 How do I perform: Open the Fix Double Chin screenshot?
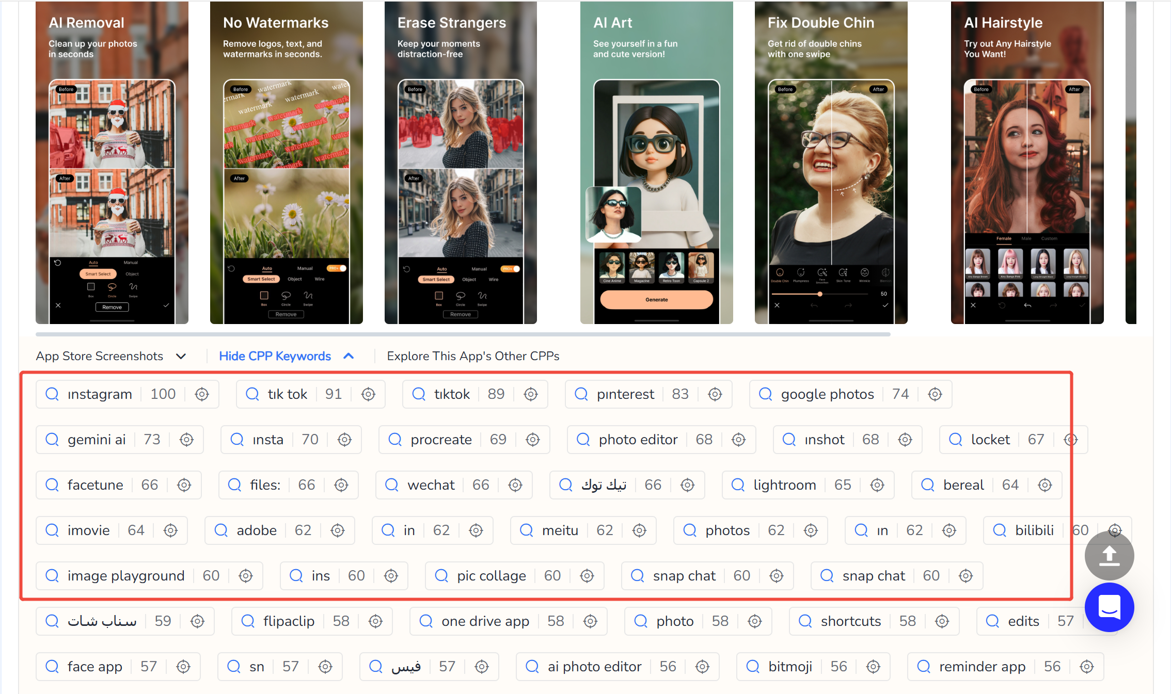tap(831, 163)
